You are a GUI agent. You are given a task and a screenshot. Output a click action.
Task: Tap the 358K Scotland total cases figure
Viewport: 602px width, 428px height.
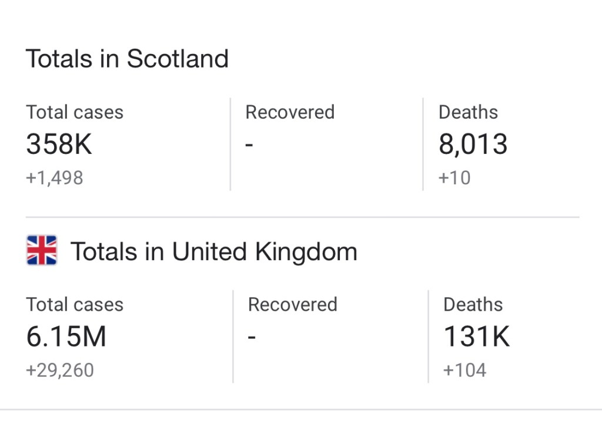[x=59, y=144]
